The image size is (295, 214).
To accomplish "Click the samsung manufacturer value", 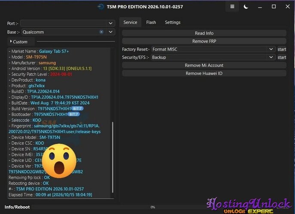I will click(x=47, y=63).
